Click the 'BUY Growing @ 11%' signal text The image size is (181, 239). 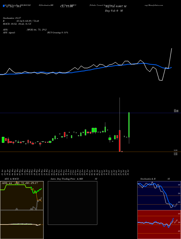tap(58, 33)
